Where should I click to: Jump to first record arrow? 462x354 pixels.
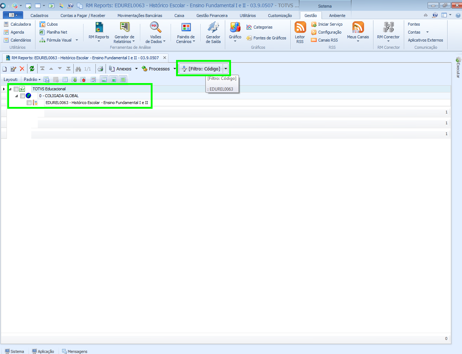coord(42,69)
